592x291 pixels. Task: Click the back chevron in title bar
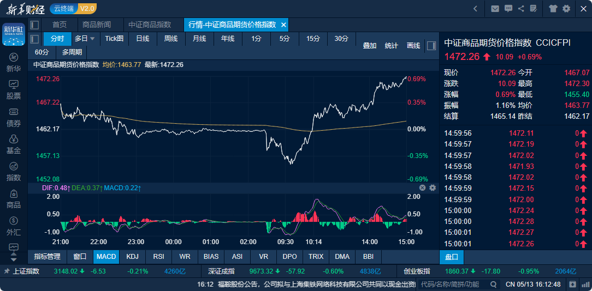pos(475,9)
